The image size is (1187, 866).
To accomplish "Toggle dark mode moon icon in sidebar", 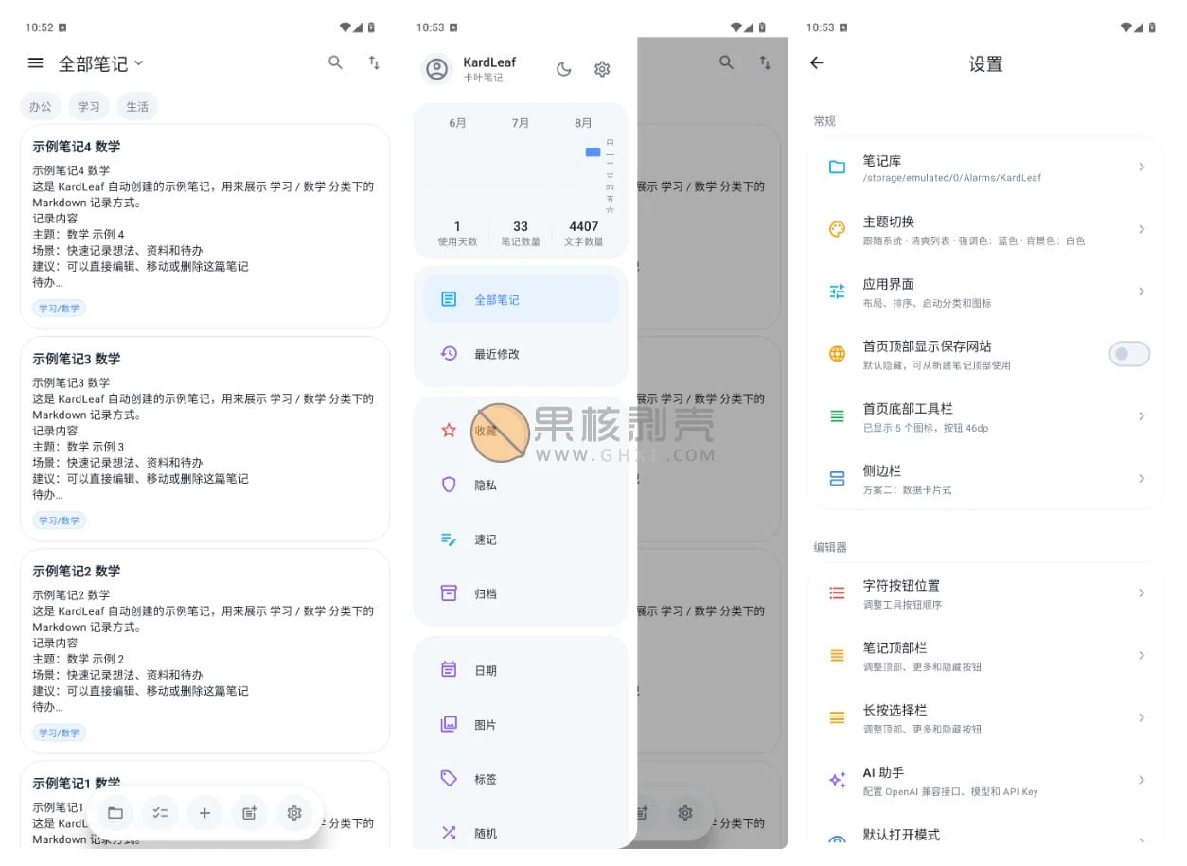I will (x=563, y=69).
